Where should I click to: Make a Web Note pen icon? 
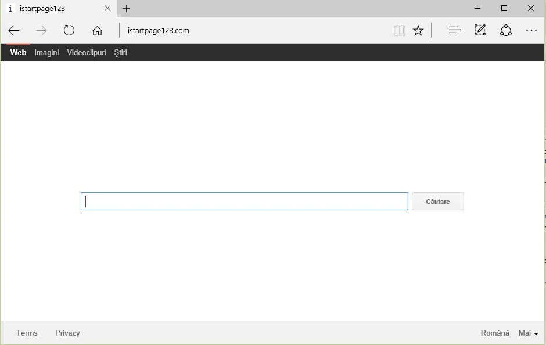point(480,30)
